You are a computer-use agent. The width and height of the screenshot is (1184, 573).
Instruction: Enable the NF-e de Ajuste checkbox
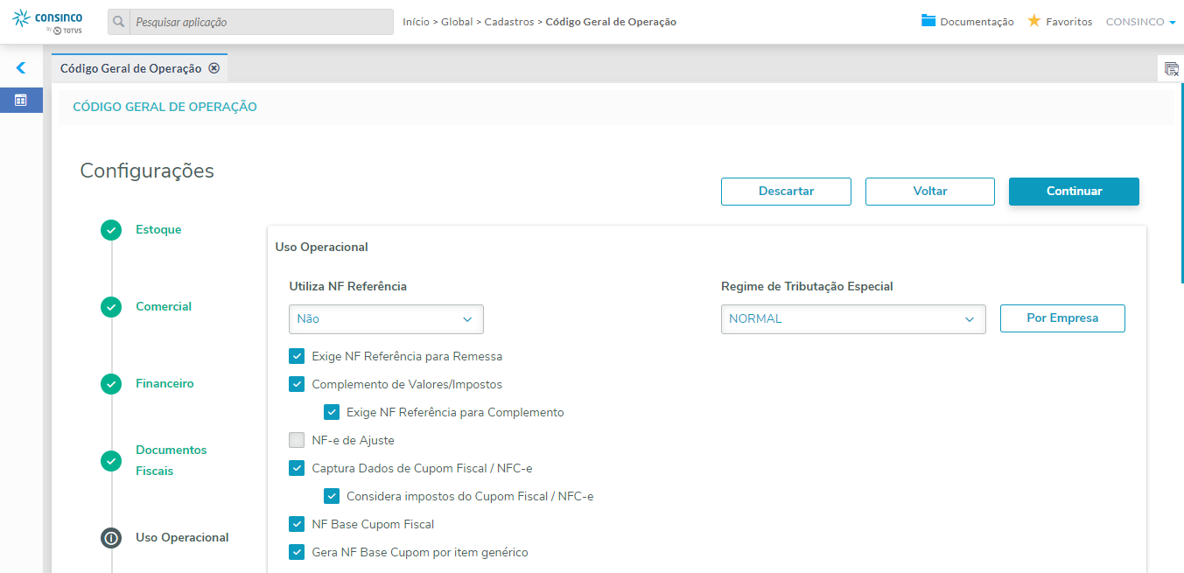click(x=297, y=440)
